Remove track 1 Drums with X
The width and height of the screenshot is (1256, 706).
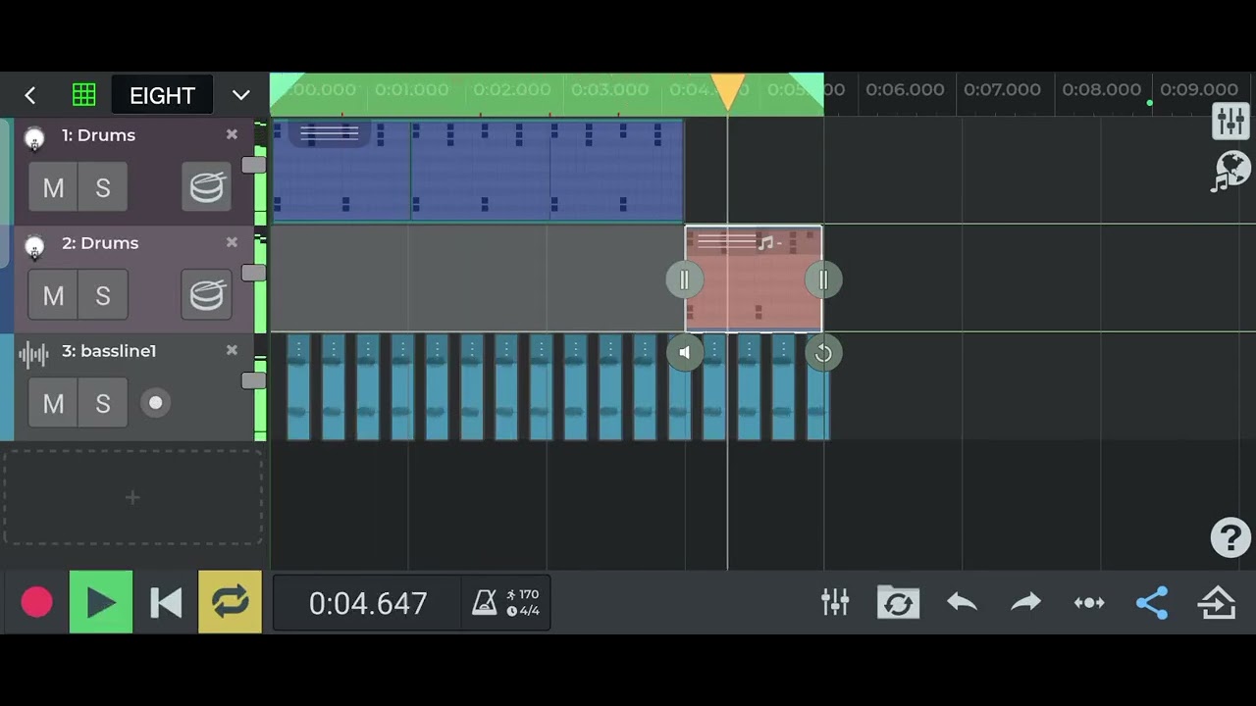(x=232, y=134)
